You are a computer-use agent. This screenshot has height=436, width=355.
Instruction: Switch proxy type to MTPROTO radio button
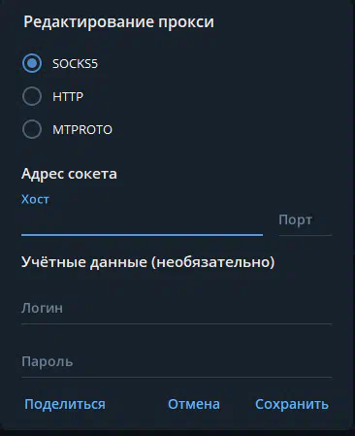click(x=32, y=129)
